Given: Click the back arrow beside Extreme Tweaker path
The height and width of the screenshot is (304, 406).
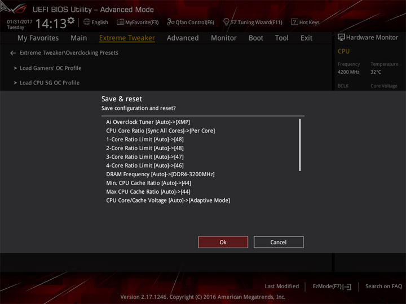Looking at the screenshot, I should click(x=13, y=53).
